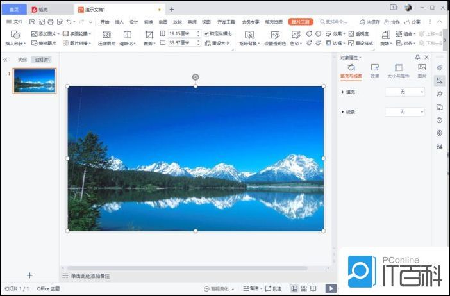Image resolution: width=450 pixels, height=296 pixels.
Task: Click the rocket icon in right sidebar
Action: (x=439, y=68)
